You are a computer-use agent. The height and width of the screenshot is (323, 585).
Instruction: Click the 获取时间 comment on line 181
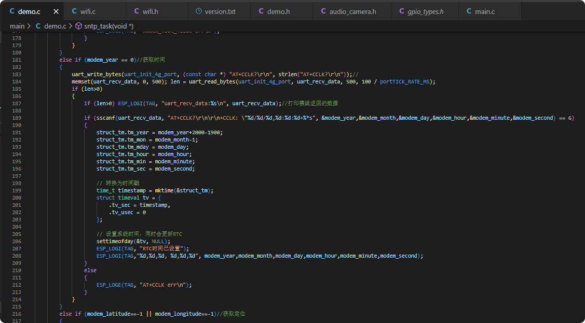click(151, 60)
